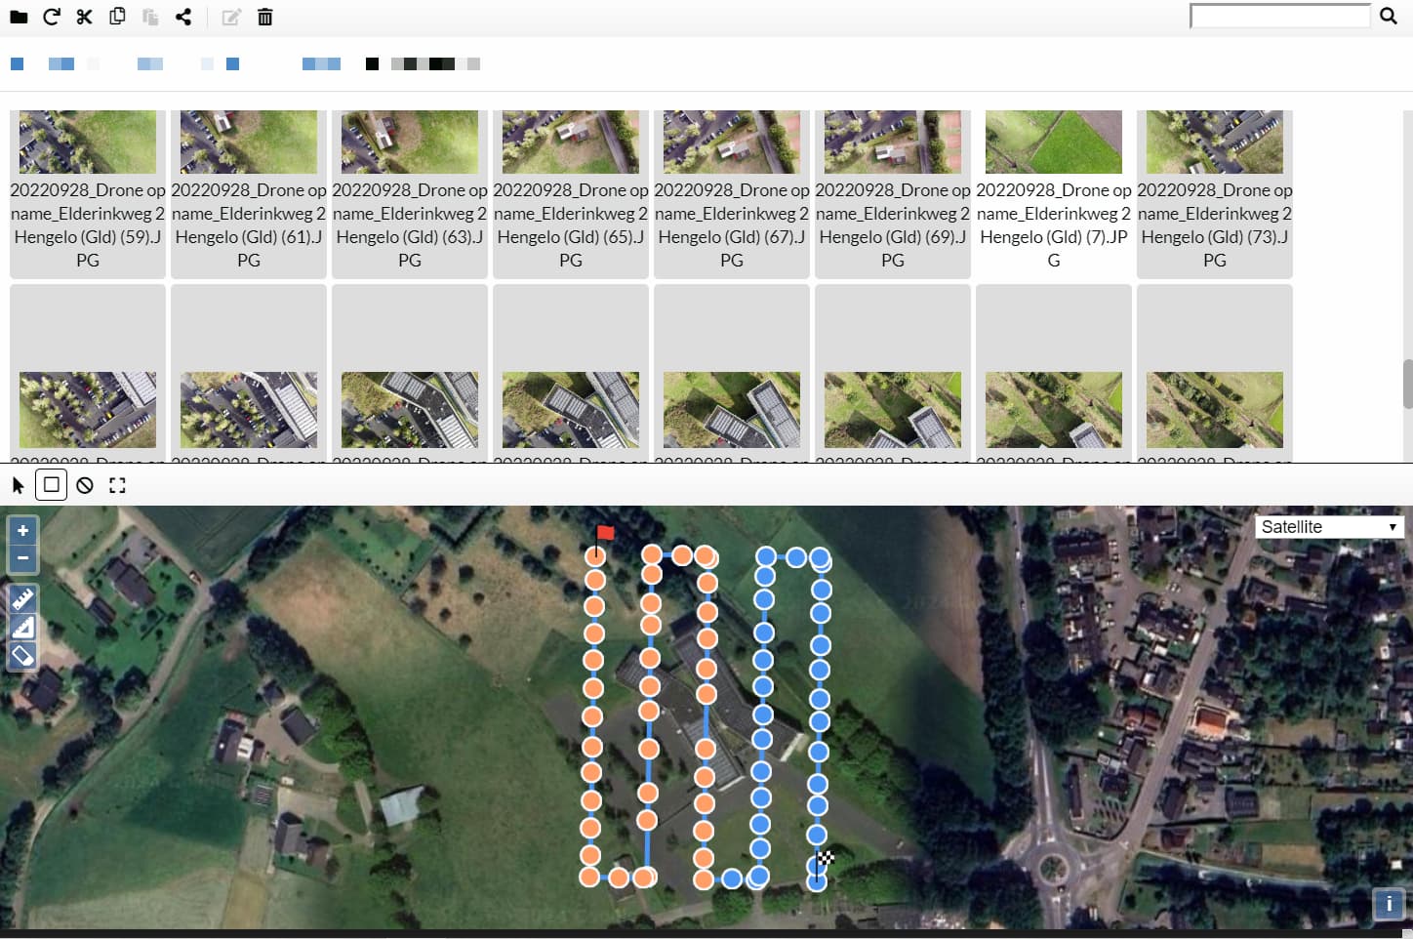Delete photos using the trash can icon
Screen dimensions: 1413x939
click(x=264, y=17)
